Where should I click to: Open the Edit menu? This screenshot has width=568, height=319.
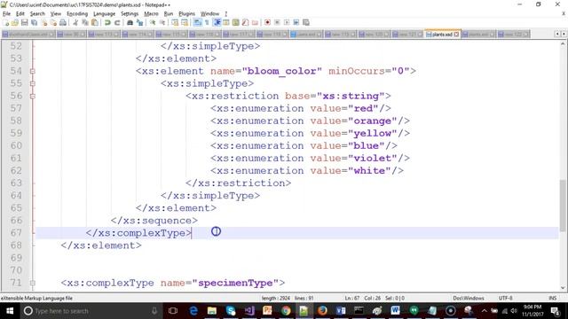pyautogui.click(x=20, y=14)
